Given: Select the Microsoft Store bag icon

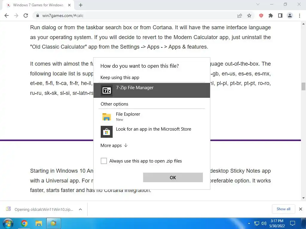Looking at the screenshot, I should pos(107,131).
